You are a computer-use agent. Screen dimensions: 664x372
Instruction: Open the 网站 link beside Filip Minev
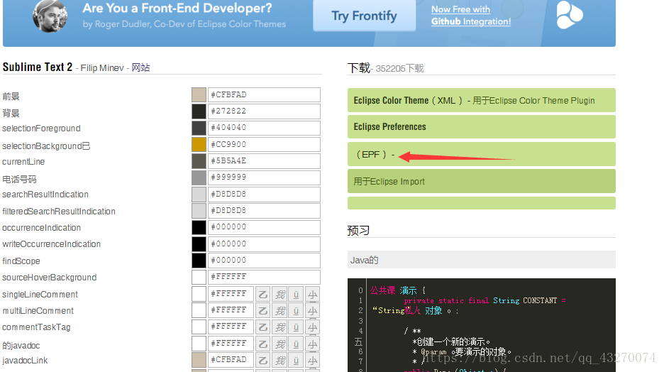(140, 67)
